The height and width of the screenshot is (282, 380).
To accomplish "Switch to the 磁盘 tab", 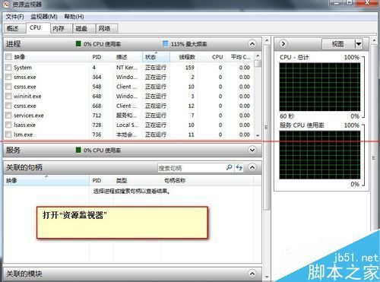I will [84, 28].
